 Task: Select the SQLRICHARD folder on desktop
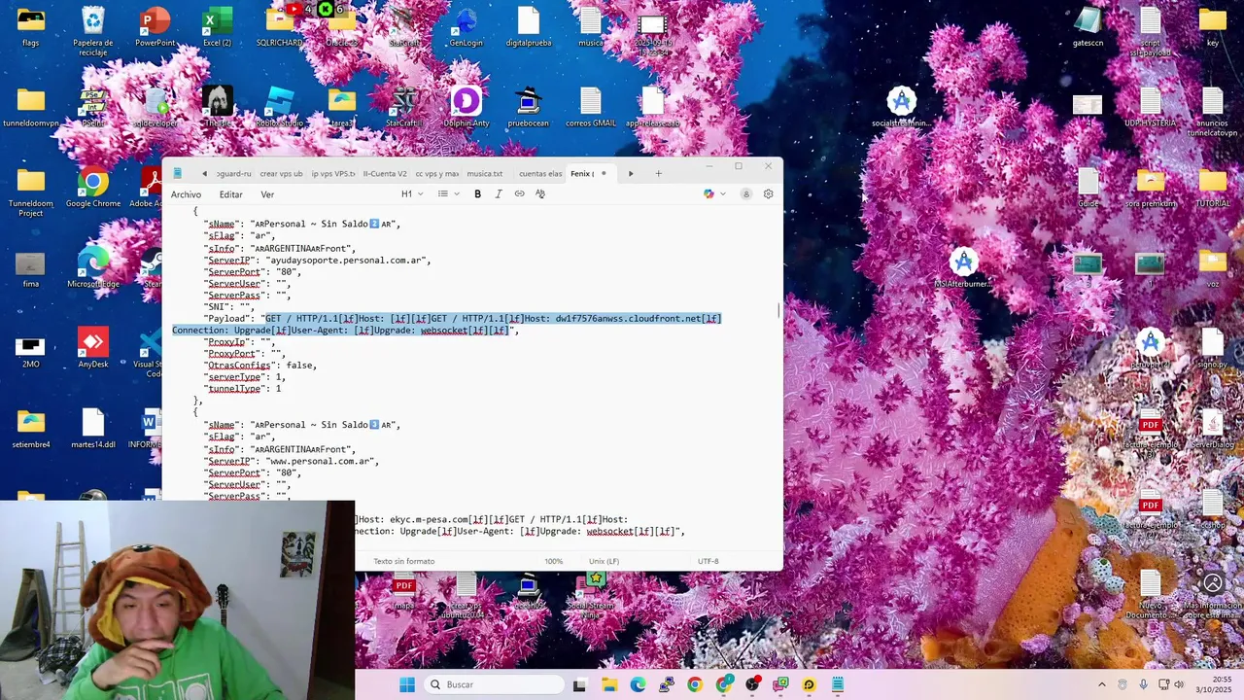click(x=280, y=27)
